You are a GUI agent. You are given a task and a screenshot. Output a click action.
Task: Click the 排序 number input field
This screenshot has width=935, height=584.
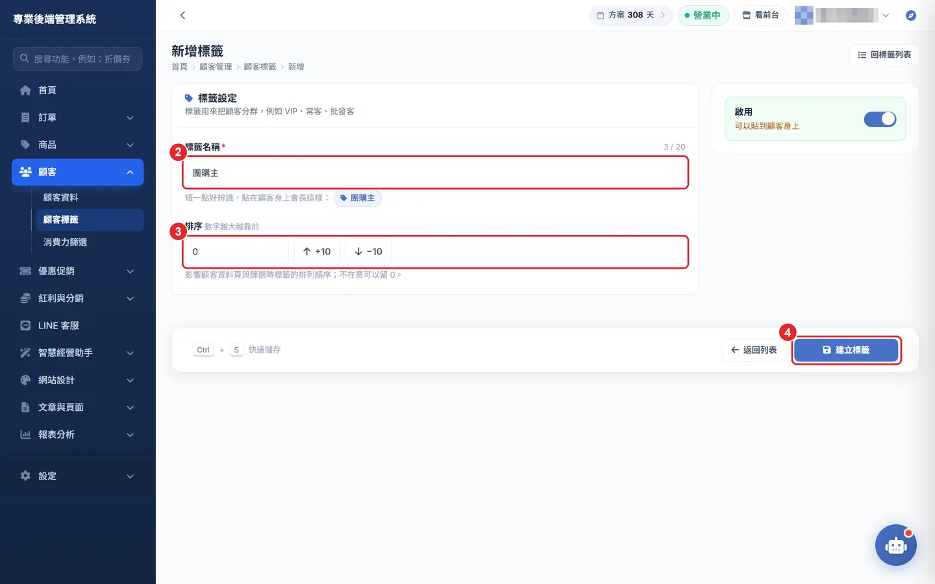pyautogui.click(x=236, y=252)
